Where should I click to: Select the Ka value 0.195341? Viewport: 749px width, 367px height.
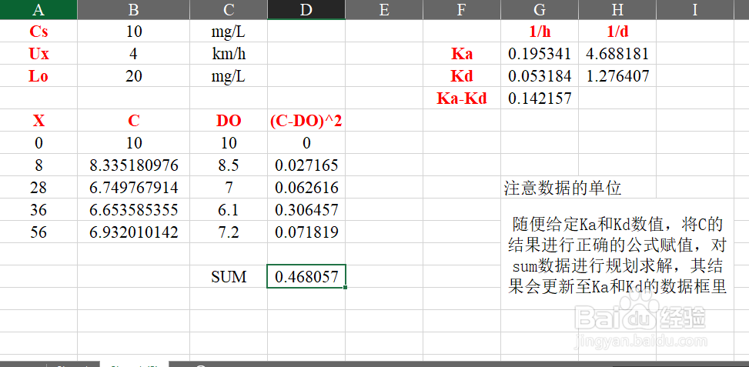540,53
